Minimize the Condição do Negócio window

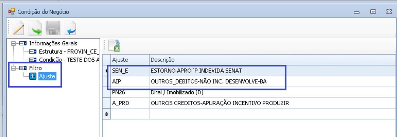click(x=357, y=12)
